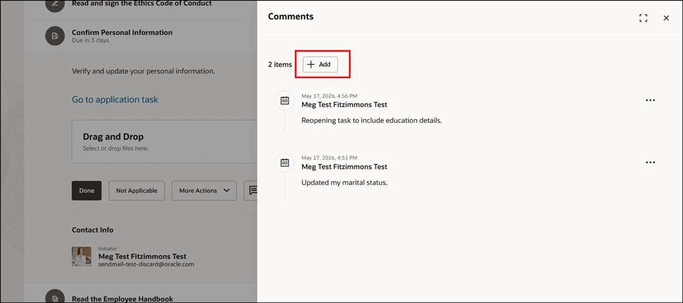Click the initiator's profile photo
Image resolution: width=683 pixels, height=303 pixels.
81,256
